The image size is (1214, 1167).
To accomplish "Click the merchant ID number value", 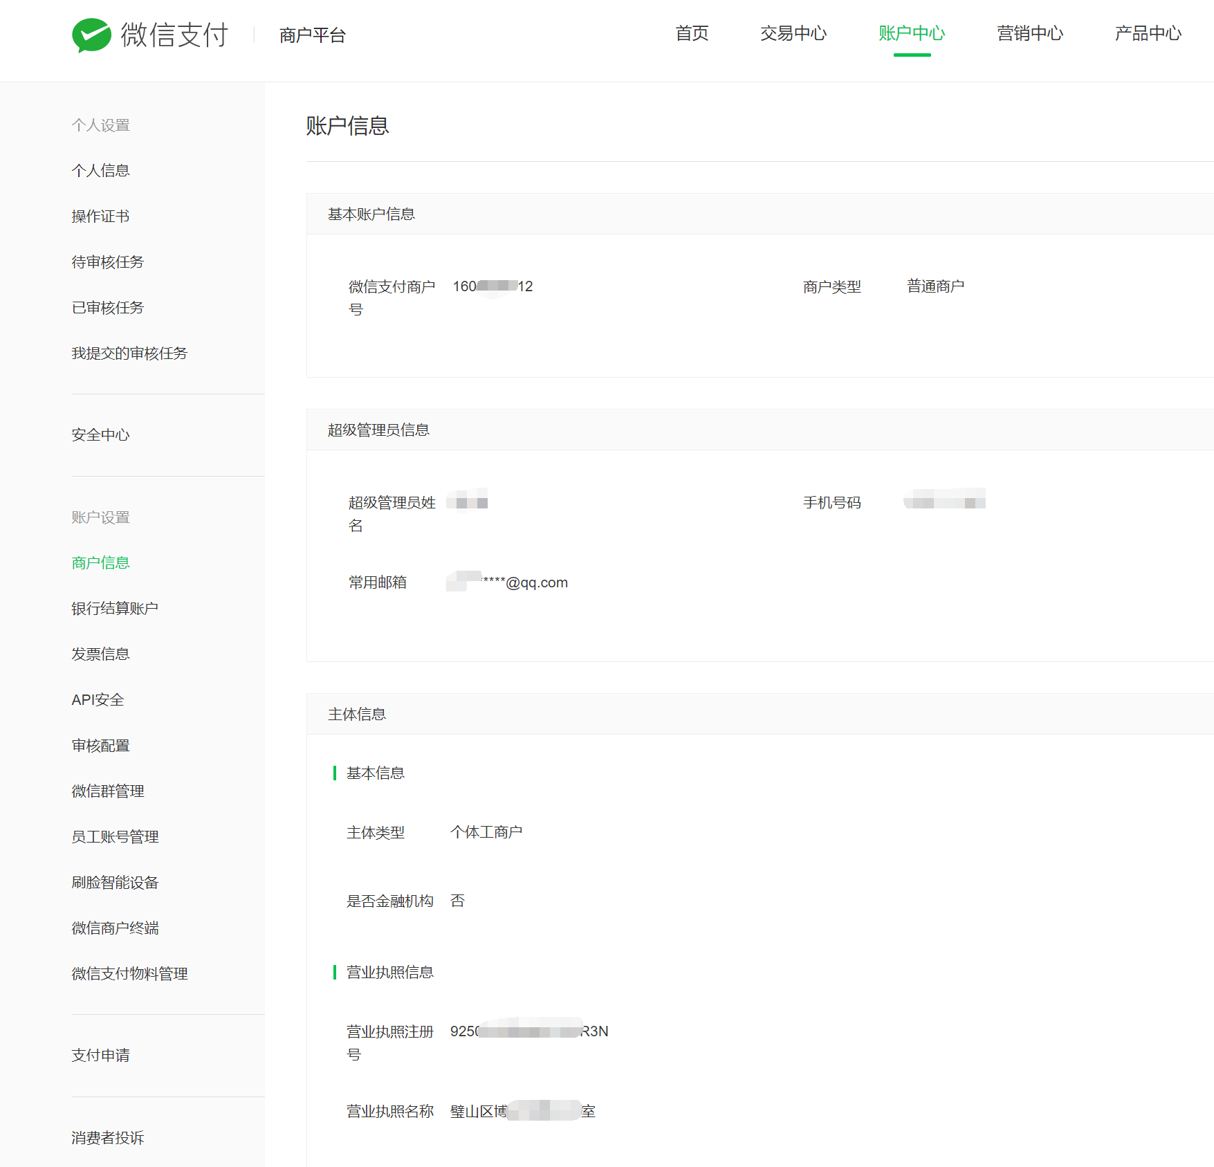I will pyautogui.click(x=493, y=286).
